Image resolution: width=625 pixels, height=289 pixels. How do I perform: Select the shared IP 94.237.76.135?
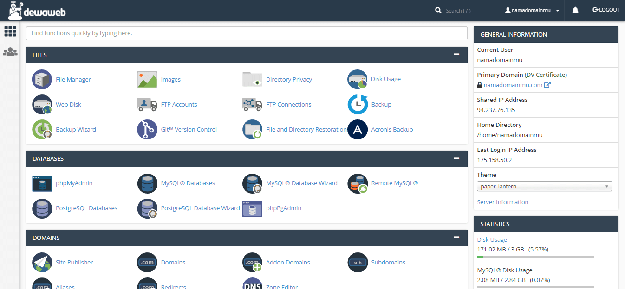pyautogui.click(x=496, y=110)
